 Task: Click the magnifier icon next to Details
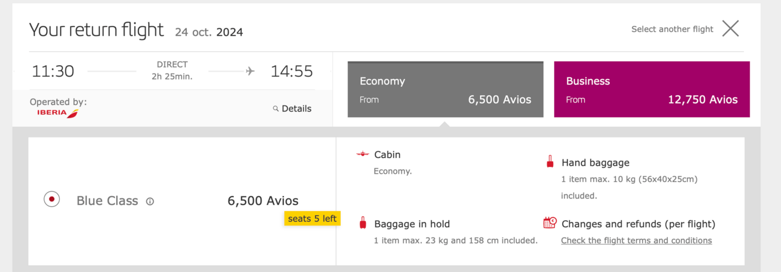[276, 109]
